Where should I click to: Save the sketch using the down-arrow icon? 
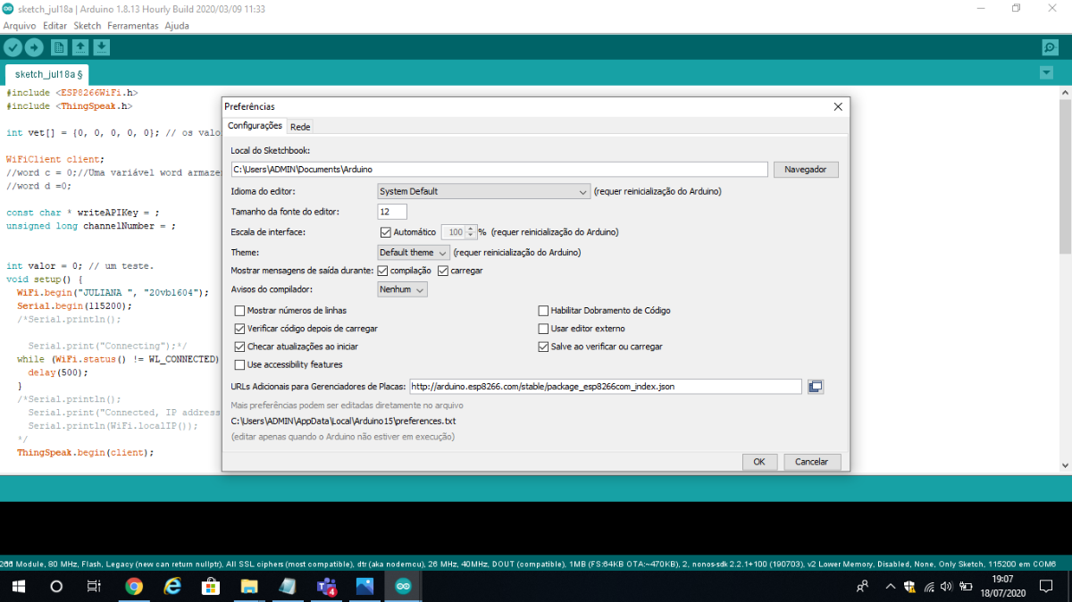(x=102, y=47)
